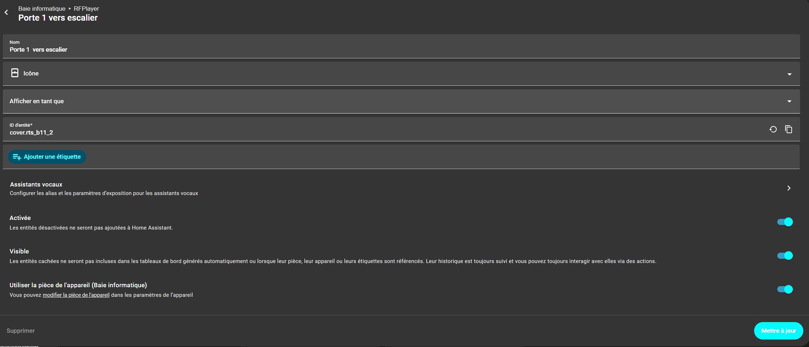809x347 pixels.
Task: Open Assistants vocaux with the chevron
Action: [x=789, y=188]
